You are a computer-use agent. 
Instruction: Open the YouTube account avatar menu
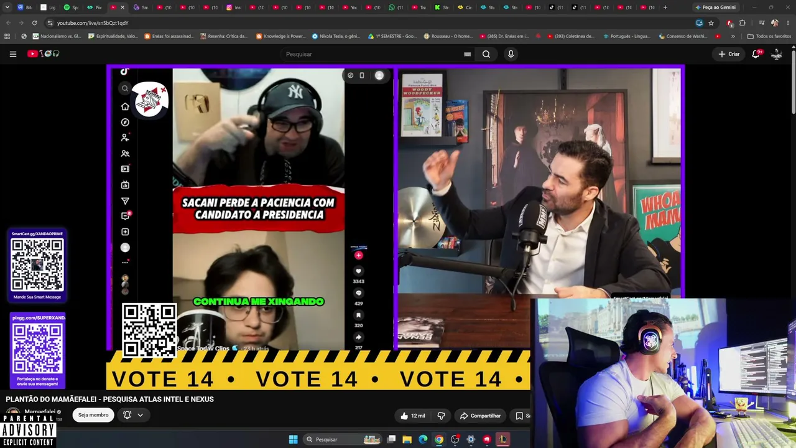pos(777,54)
